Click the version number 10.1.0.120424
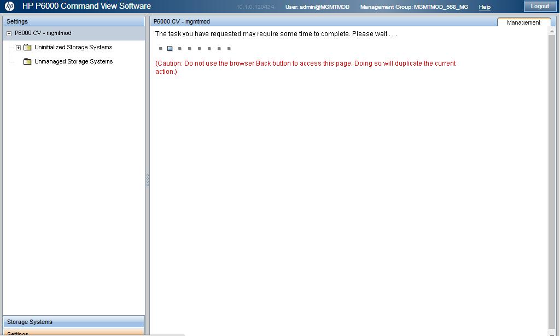 (255, 7)
